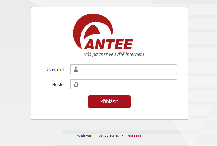Click the tagline 'Váš partner ve světě internetu'
Image resolution: width=217 pixels, height=146 pixels.
pos(114,54)
